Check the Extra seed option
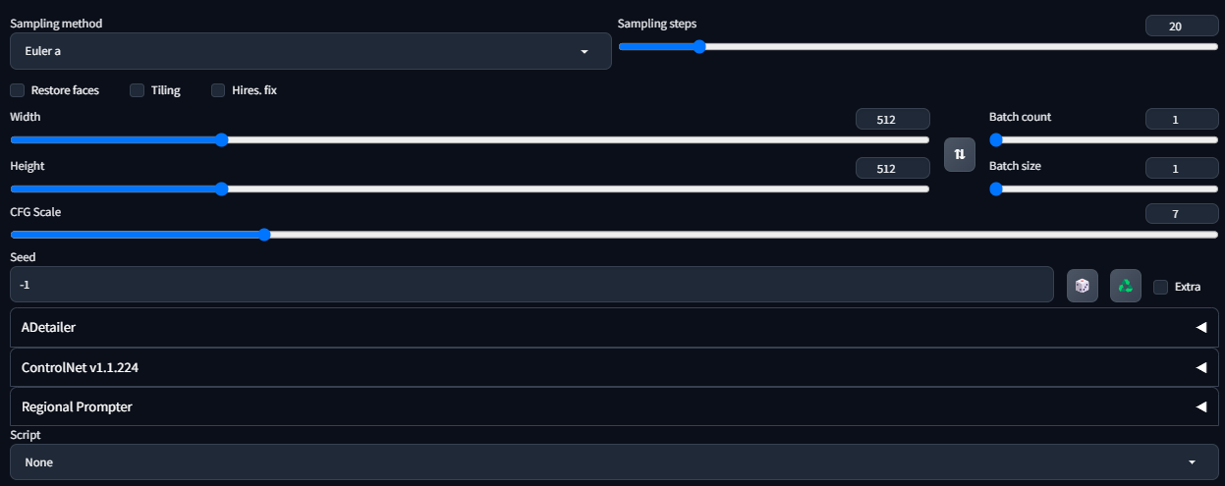This screenshot has height=486, width=1225. pyautogui.click(x=1160, y=287)
